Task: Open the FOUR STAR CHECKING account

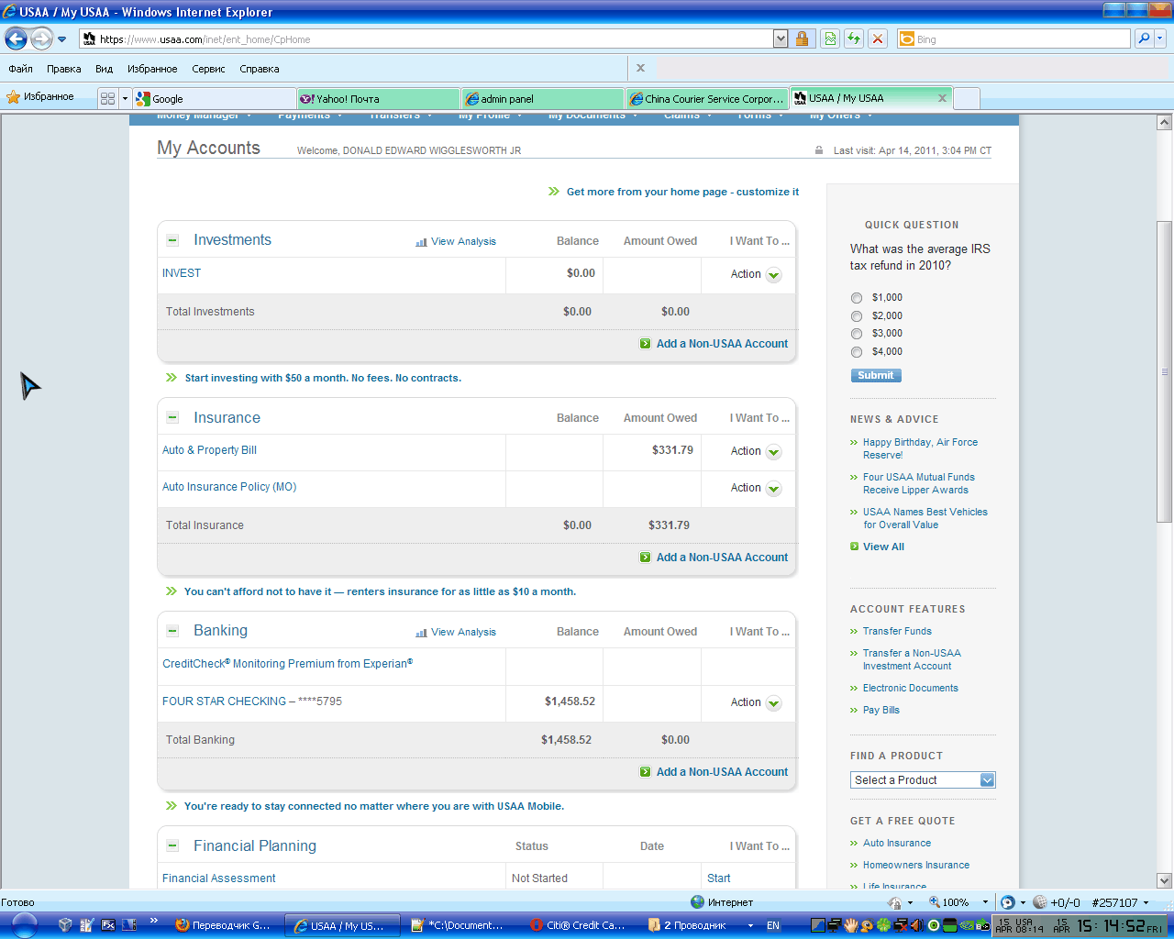Action: point(252,701)
